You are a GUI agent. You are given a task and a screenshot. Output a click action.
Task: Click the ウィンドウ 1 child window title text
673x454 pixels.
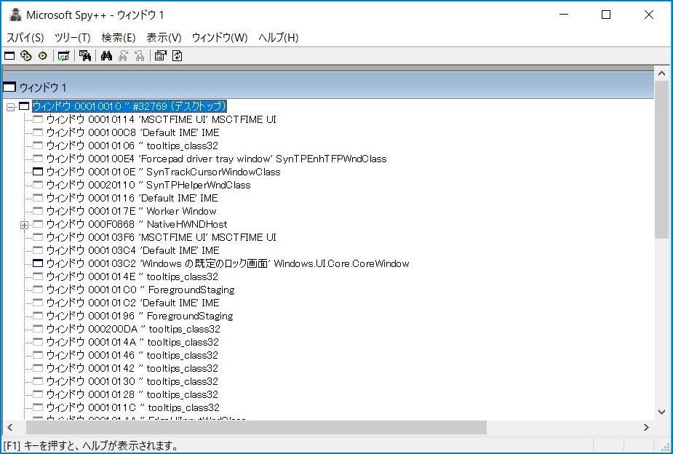tap(43, 87)
